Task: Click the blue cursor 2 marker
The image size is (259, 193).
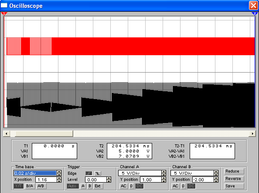Action: [255, 13]
